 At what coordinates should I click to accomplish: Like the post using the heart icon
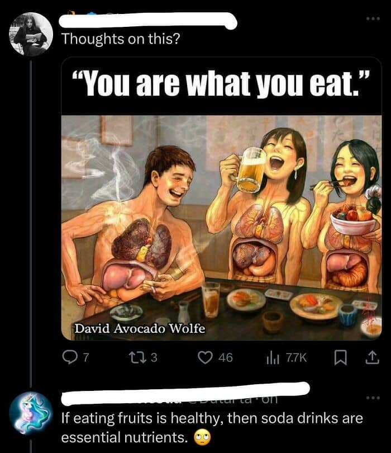tap(204, 358)
